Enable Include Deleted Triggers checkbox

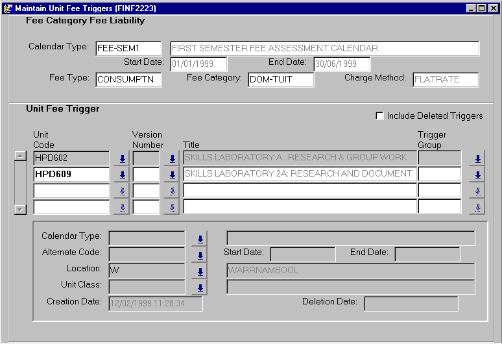[380, 116]
